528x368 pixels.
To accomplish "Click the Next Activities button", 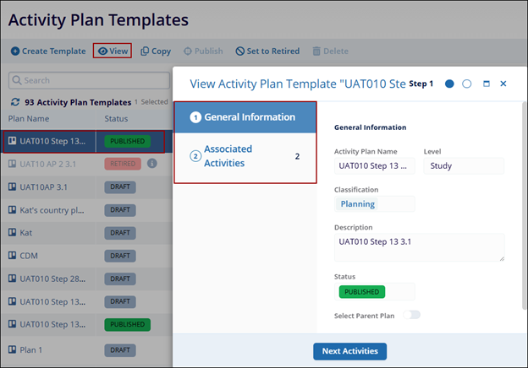I will (x=349, y=351).
